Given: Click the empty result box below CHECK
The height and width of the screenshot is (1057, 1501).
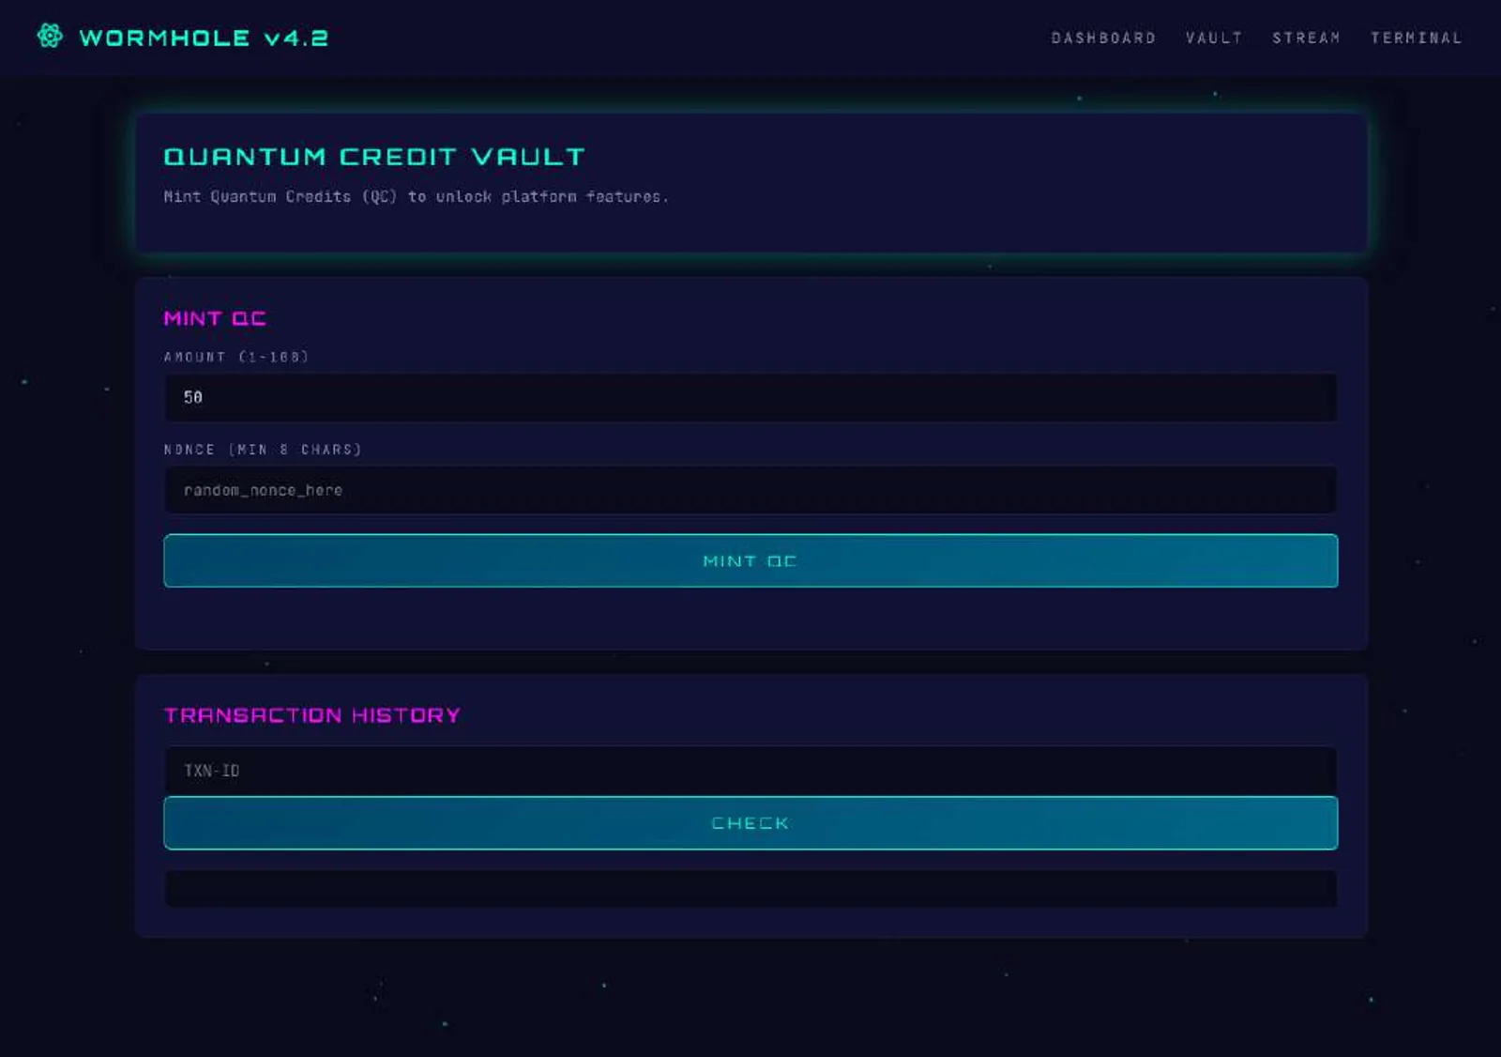Looking at the screenshot, I should pyautogui.click(x=750, y=888).
